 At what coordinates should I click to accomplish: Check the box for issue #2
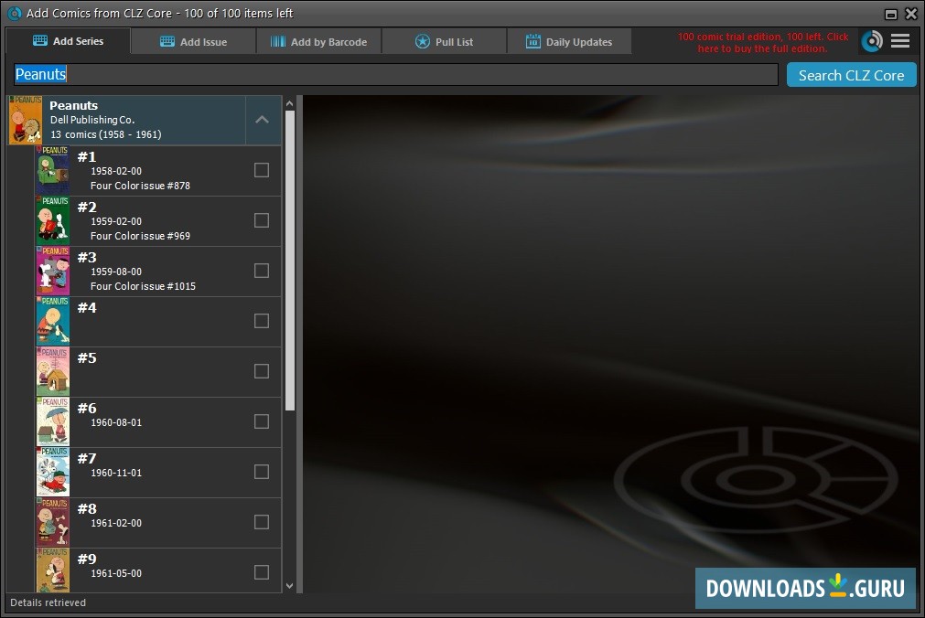click(262, 220)
